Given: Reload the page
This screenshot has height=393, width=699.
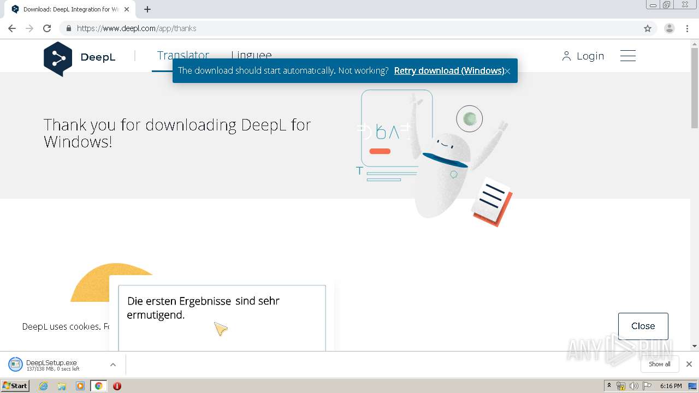Looking at the screenshot, I should point(47,28).
